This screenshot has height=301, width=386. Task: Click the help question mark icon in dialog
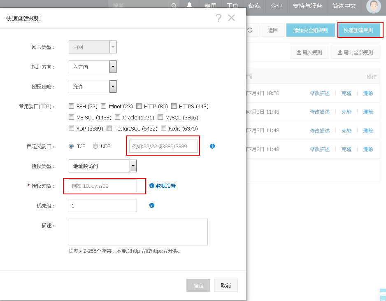(218, 18)
